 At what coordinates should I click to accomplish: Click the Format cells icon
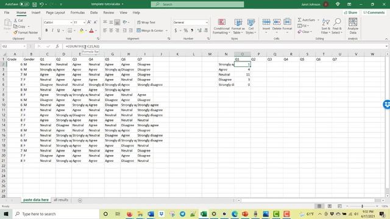[287, 23]
